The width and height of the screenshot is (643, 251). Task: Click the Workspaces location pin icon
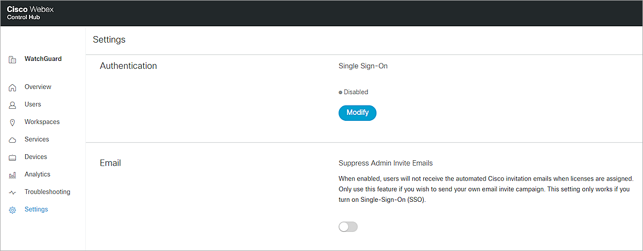pyautogui.click(x=13, y=122)
